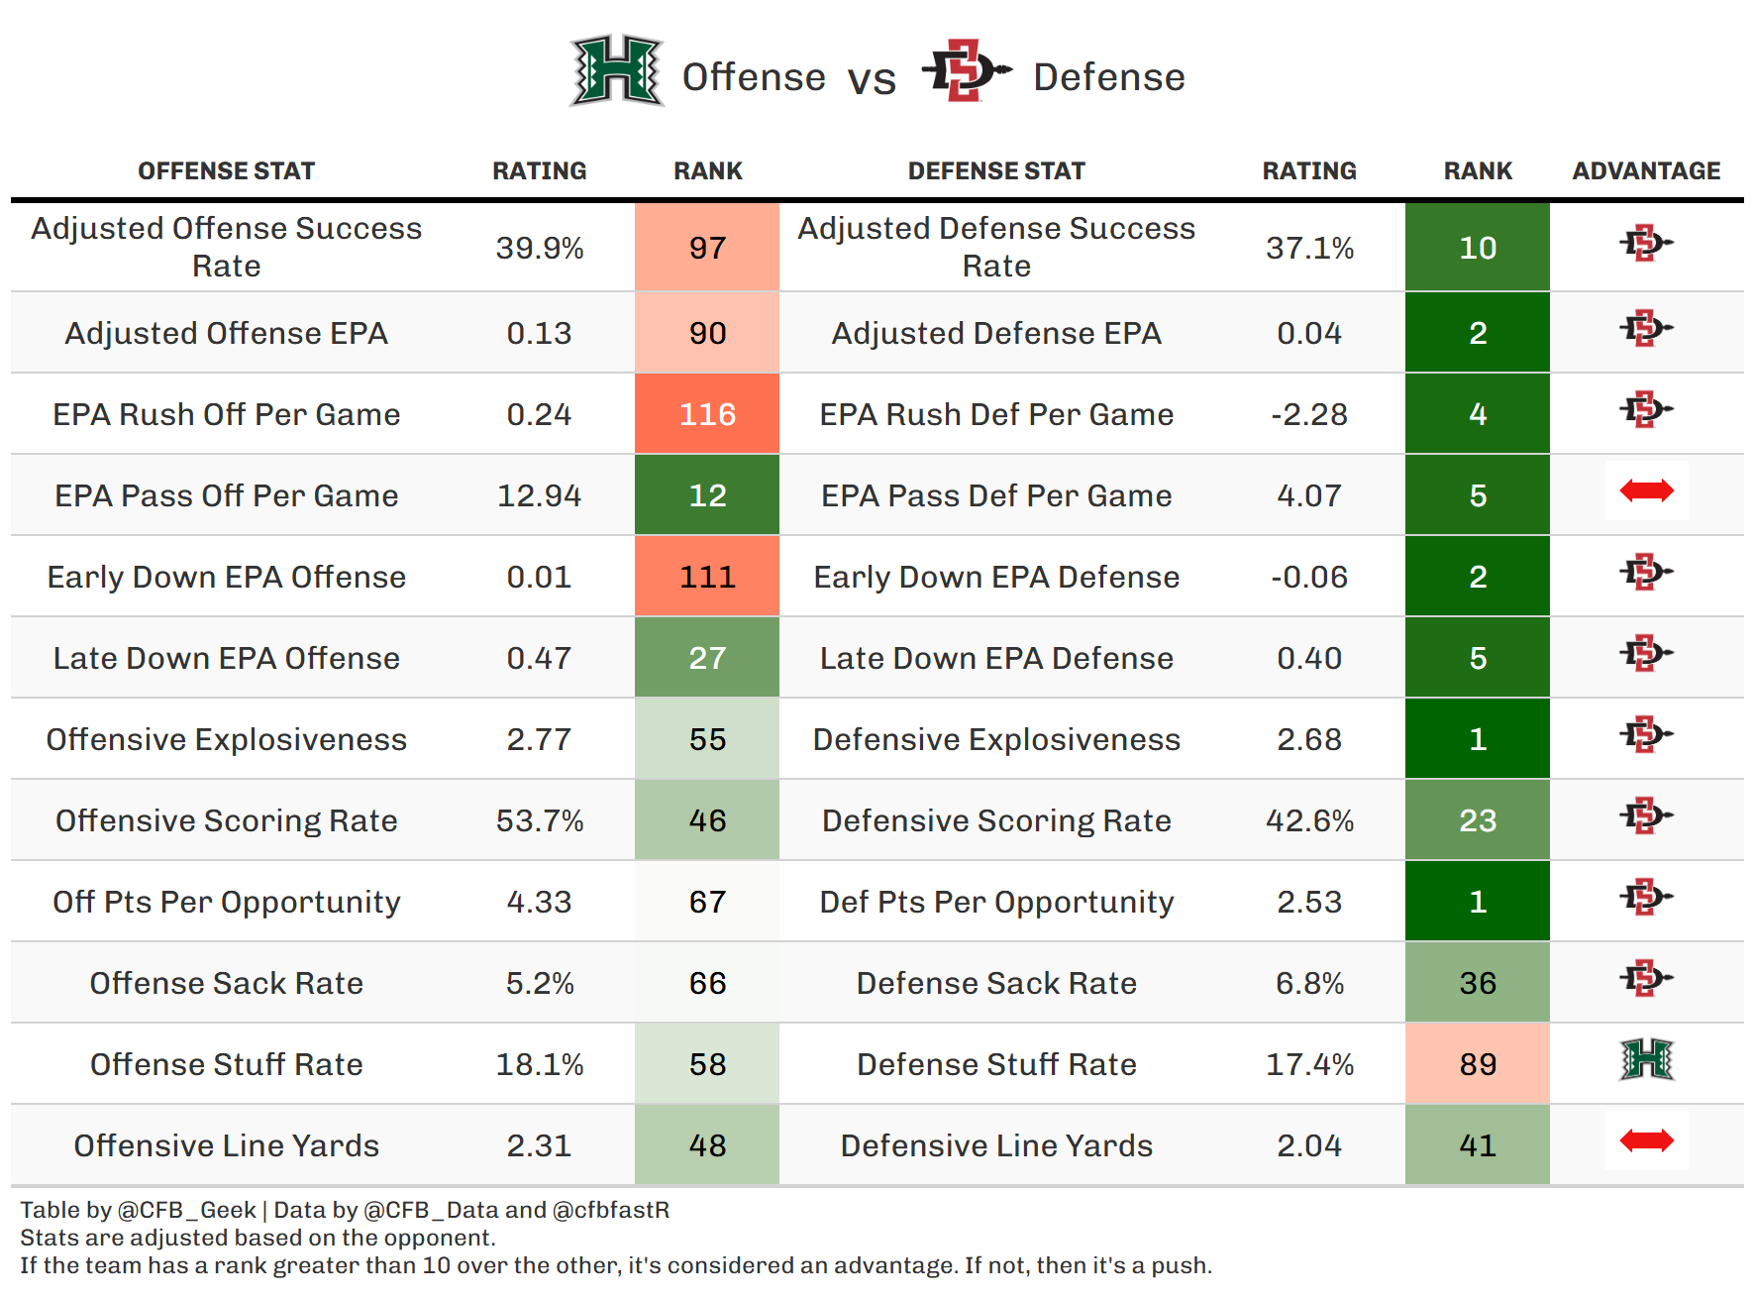
Task: Click the advantage logo in Defensive Explosiveness row
Action: pos(1646,735)
